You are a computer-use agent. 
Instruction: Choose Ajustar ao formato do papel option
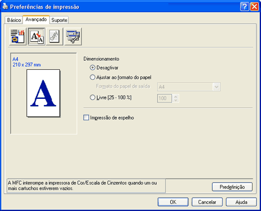click(x=92, y=77)
